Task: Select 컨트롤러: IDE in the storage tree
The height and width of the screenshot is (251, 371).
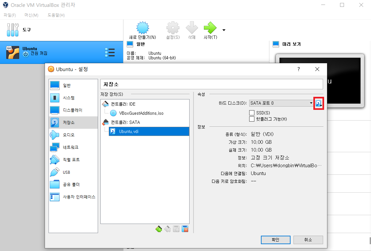Action: click(x=123, y=104)
